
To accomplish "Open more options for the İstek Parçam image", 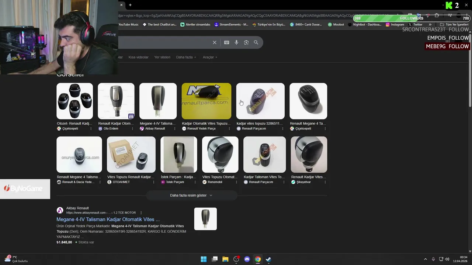I will pyautogui.click(x=195, y=182).
